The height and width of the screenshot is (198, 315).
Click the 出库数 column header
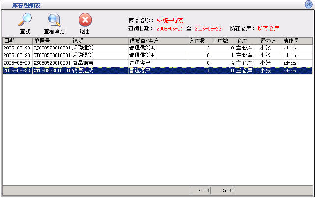(223, 41)
